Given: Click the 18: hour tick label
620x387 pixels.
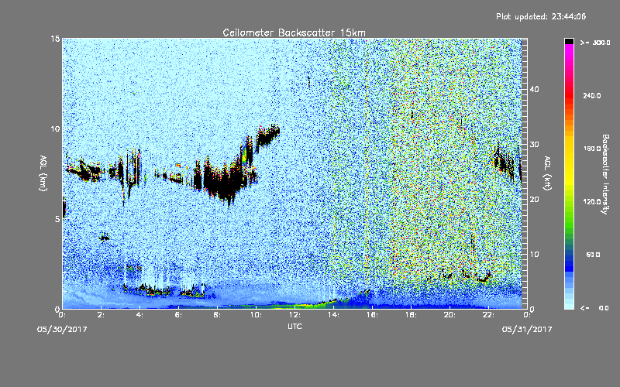Looking at the screenshot, I should pos(412,315).
